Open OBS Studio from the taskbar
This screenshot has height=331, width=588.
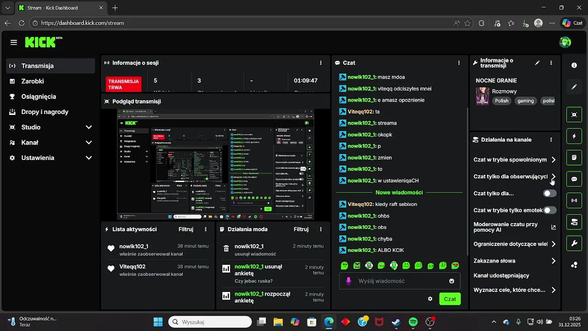(x=430, y=322)
